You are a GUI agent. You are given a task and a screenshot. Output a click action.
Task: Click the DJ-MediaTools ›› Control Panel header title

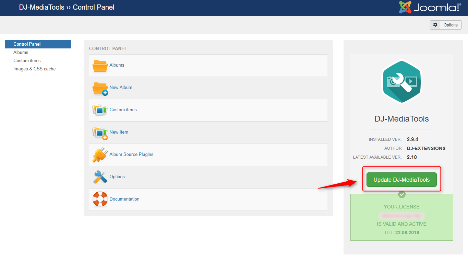point(67,7)
